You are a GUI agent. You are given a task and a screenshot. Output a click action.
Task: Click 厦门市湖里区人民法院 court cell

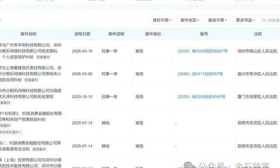tap(257, 97)
